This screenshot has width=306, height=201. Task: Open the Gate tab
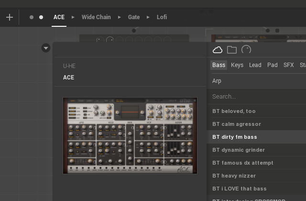point(134,17)
